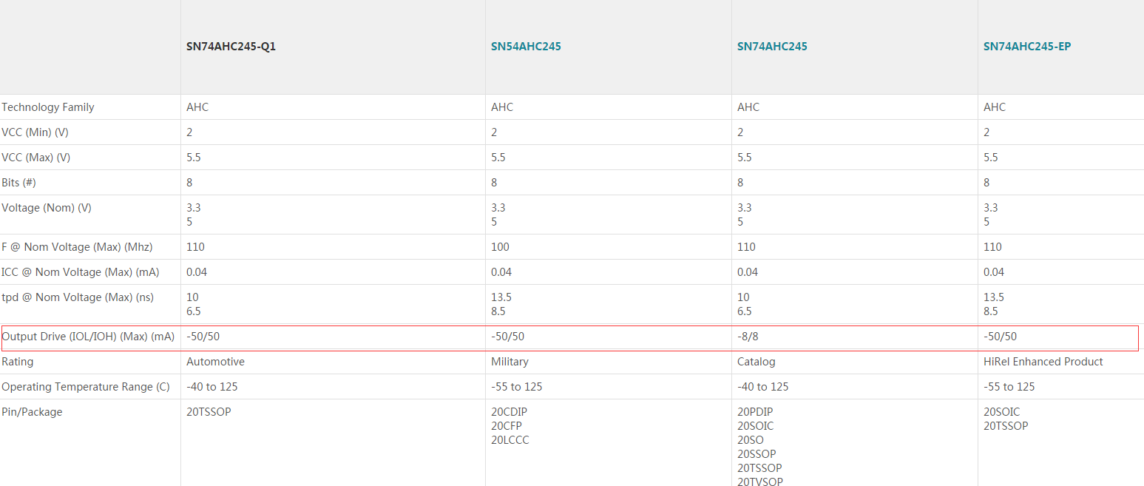Click the 20CFP package value
Screen dimensions: 1144x486
pos(507,426)
